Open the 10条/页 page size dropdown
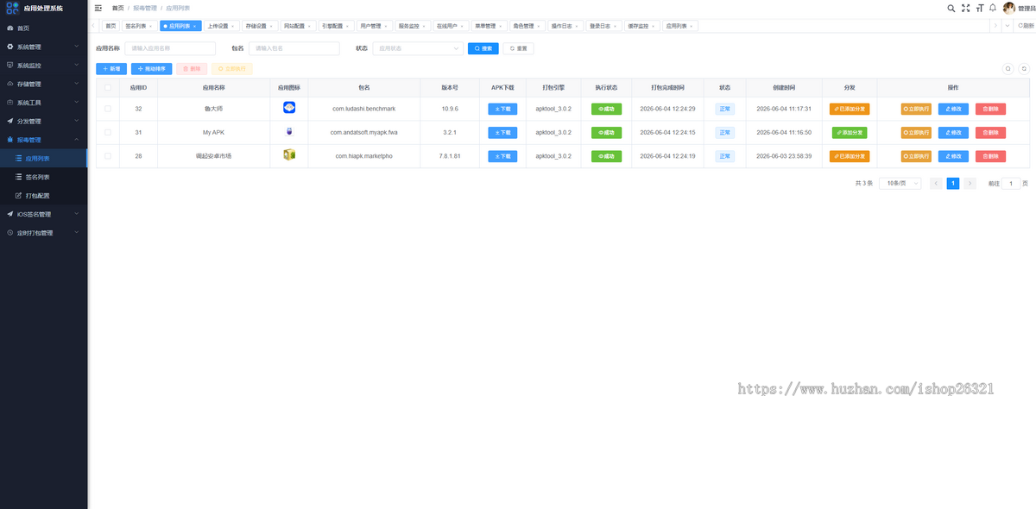The width and height of the screenshot is (1036, 509). pos(900,183)
